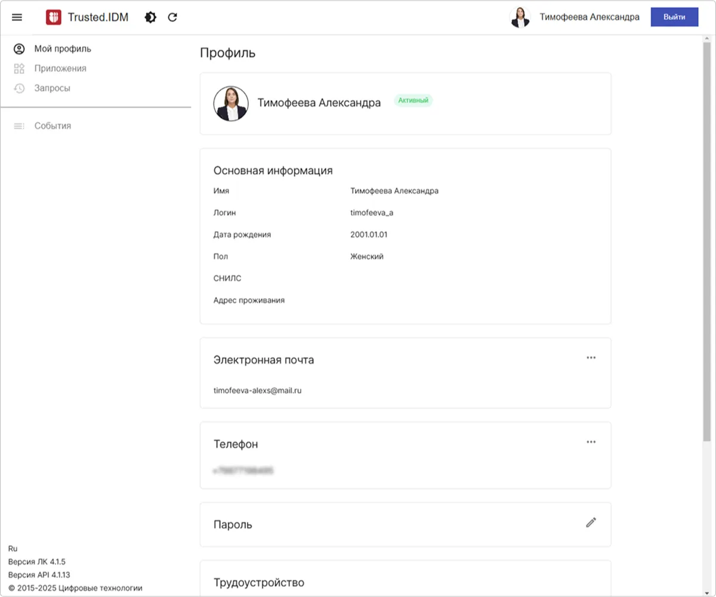Open the hamburger navigation menu
The height and width of the screenshot is (597, 716).
17,17
